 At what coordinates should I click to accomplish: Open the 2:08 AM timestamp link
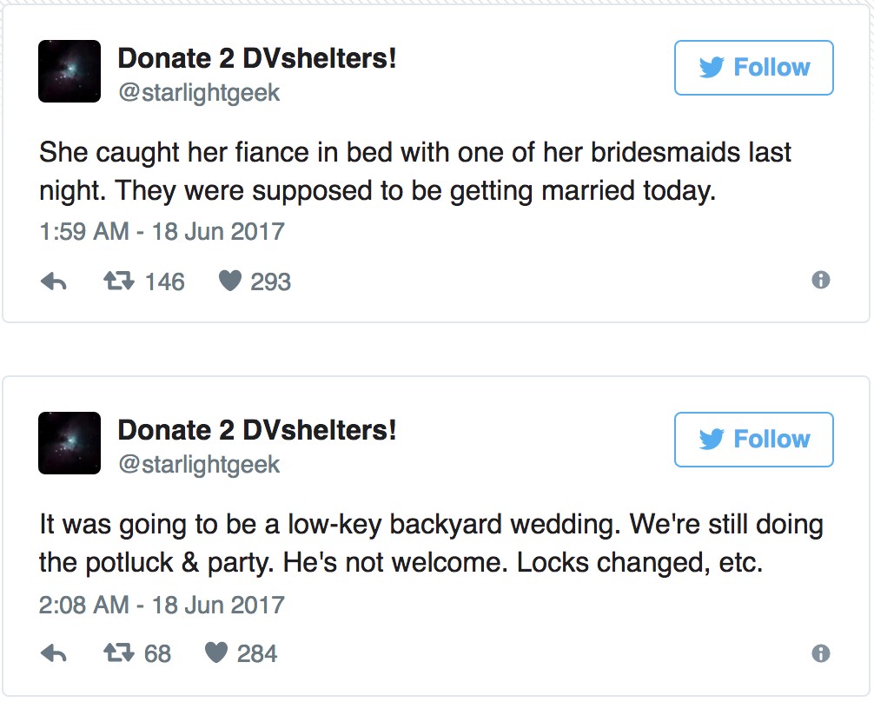point(162,604)
